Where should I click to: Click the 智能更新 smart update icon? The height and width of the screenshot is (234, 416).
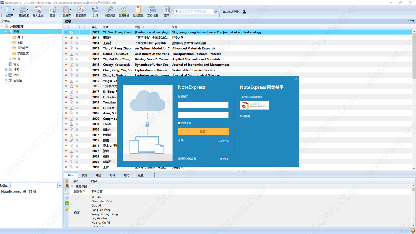81,11
